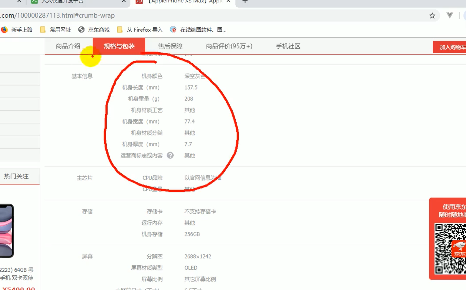Click the 热门关注 sidebar heading
This screenshot has width=466, height=290.
[x=16, y=176]
